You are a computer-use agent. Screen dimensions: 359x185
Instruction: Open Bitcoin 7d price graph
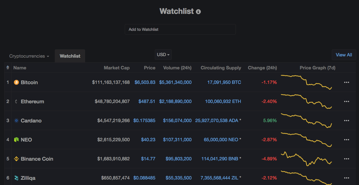(x=306, y=82)
